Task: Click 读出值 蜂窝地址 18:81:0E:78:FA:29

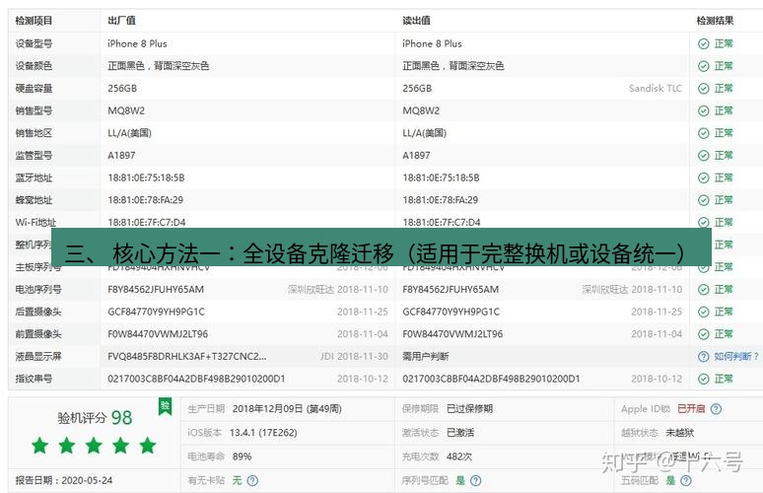Action: pyautogui.click(x=441, y=200)
